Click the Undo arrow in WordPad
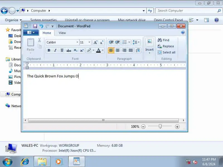This screenshot has height=167, width=223. click(x=41, y=26)
